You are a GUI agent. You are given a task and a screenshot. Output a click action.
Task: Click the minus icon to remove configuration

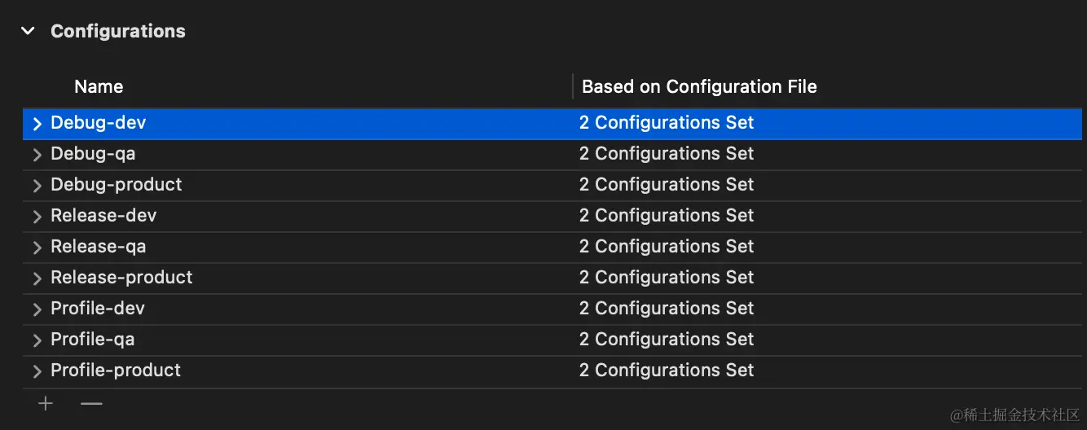point(91,403)
